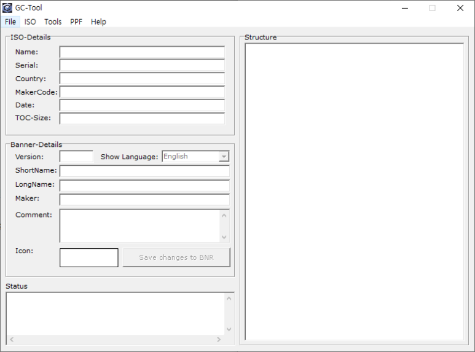Click Save changes to BNR button
The width and height of the screenshot is (475, 352).
176,257
